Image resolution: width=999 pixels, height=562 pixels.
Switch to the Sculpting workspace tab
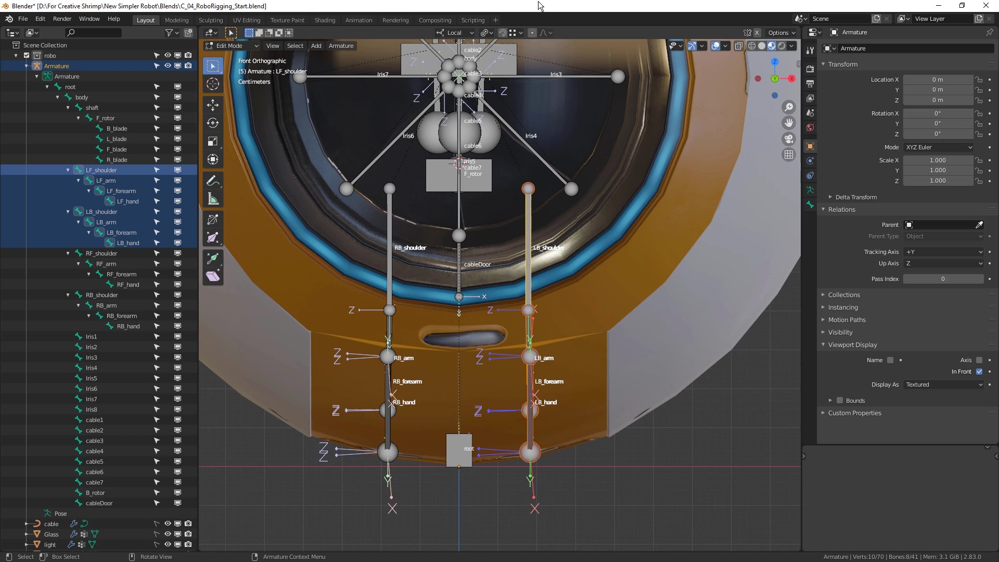(x=210, y=20)
